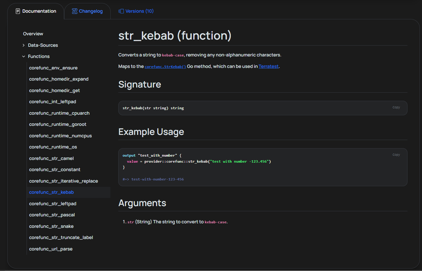Click the pink kebab-case code in the description

(x=173, y=55)
